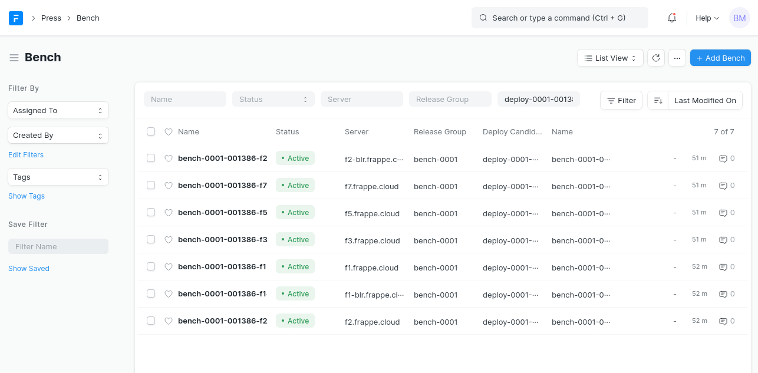Click the refresh list icon
This screenshot has height=373, width=758.
click(x=656, y=58)
